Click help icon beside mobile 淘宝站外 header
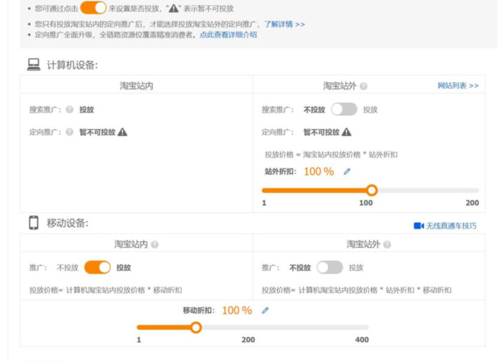The width and height of the screenshot is (503, 362). pos(387,245)
